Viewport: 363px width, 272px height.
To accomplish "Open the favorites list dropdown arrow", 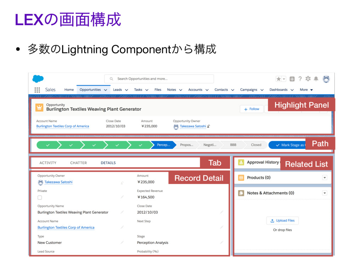I will [284, 79].
